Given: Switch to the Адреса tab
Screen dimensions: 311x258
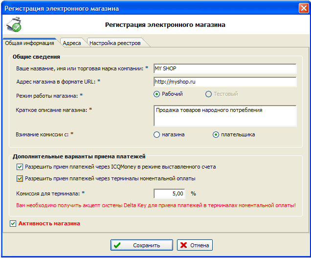Looking at the screenshot, I should pyautogui.click(x=72, y=43).
